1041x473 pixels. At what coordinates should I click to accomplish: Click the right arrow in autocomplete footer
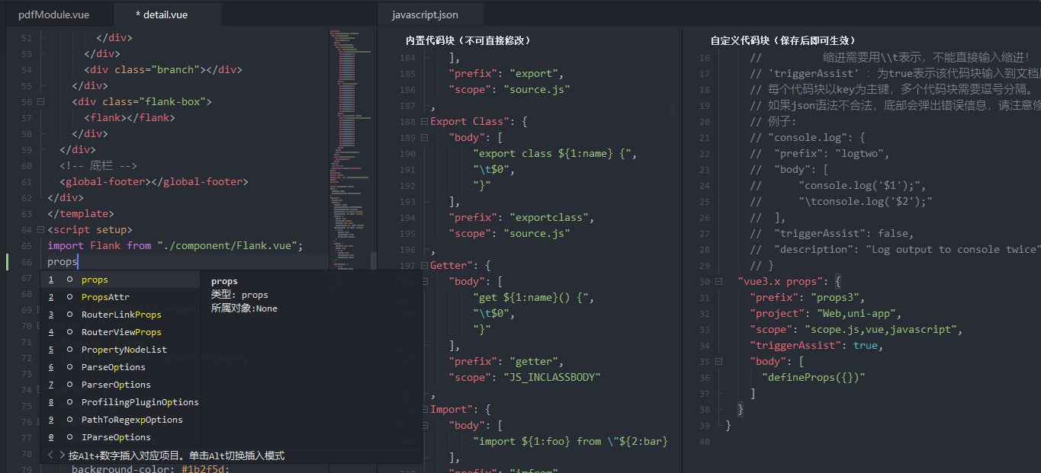coord(62,455)
